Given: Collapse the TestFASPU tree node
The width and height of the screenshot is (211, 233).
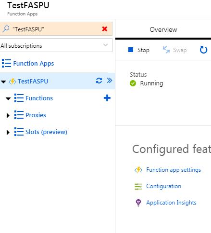Looking at the screenshot, I should coord(3,82).
